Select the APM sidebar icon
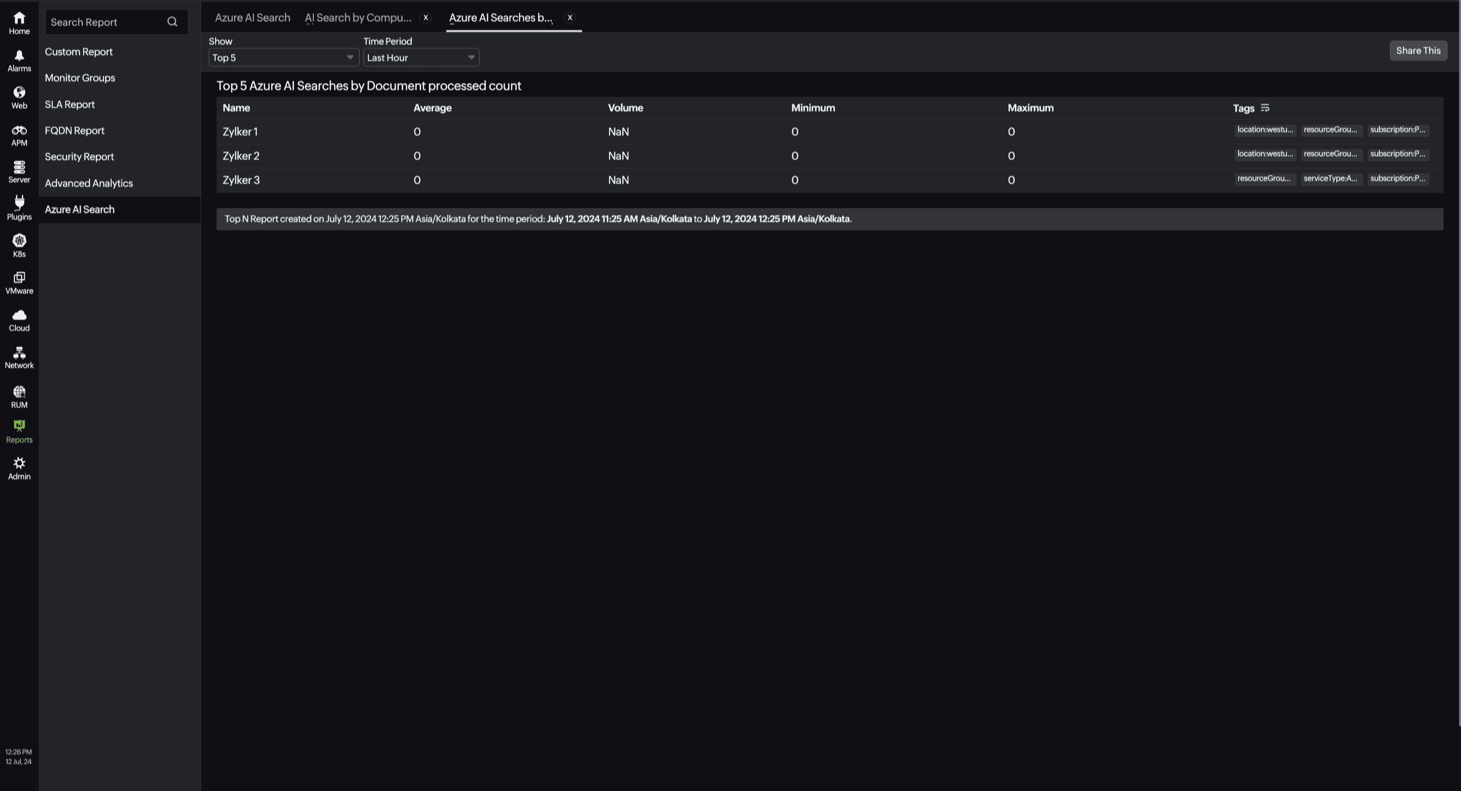This screenshot has width=1461, height=791. [x=19, y=131]
